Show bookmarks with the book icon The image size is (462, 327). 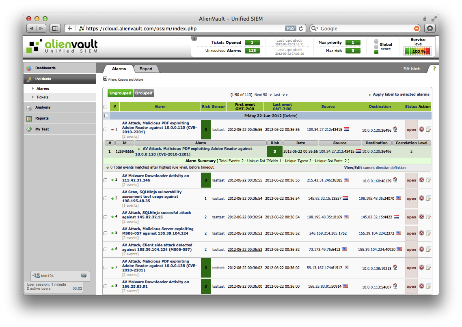pos(54,28)
